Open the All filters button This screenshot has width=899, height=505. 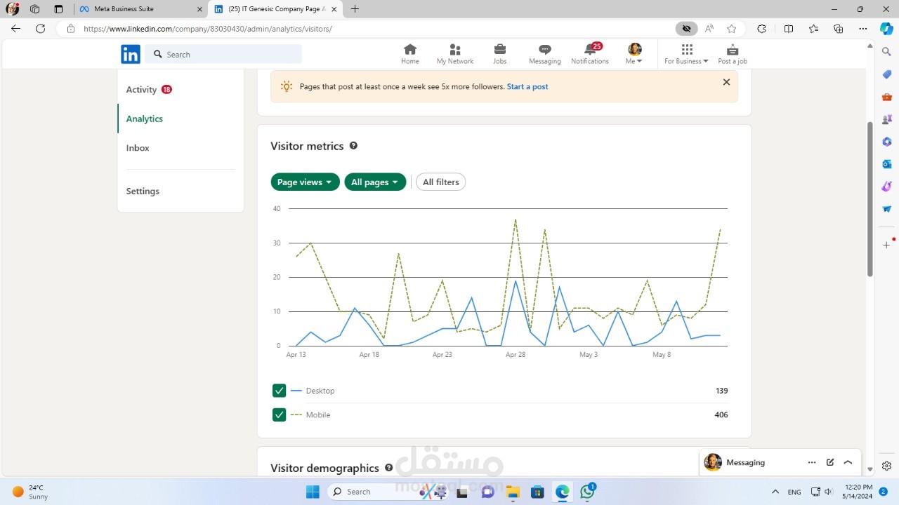click(440, 182)
